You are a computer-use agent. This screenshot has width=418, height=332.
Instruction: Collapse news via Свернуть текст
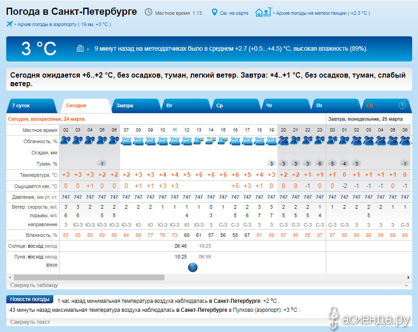point(30,322)
